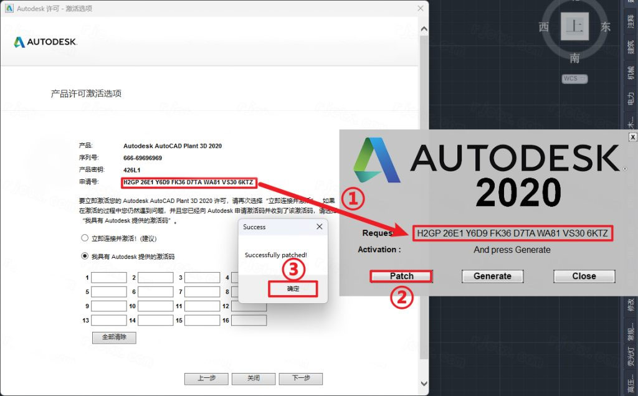Click activation code input field 10
The height and width of the screenshot is (396, 638).
(x=155, y=306)
